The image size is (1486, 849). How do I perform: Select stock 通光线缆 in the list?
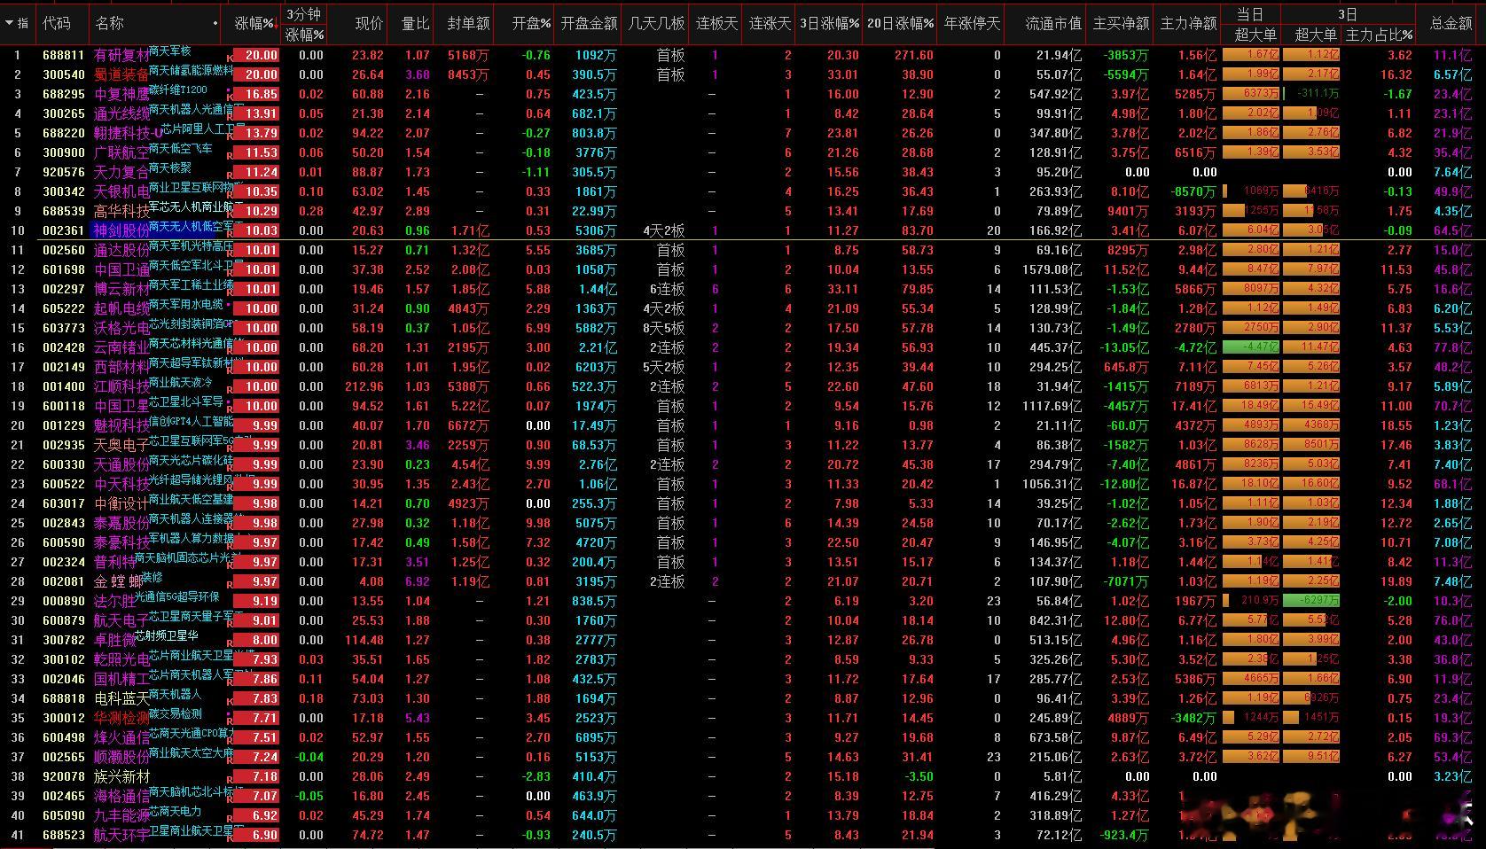point(122,113)
